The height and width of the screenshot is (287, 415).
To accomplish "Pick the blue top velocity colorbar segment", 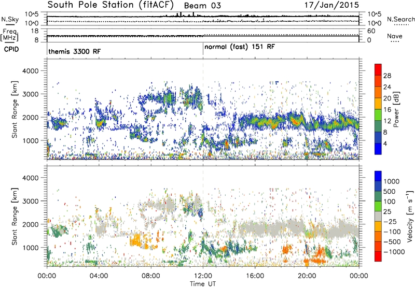I will (378, 176).
